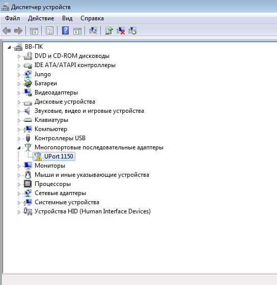277x285 pixels.
Task: Expand the Сетевые адаптеры category
Action: (x=19, y=194)
